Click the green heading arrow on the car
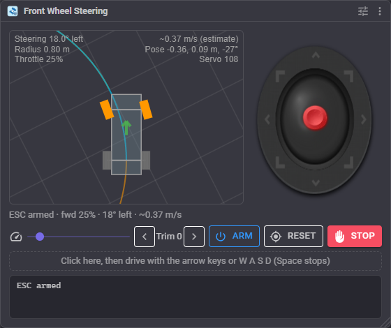391x328 pixels. (126, 128)
